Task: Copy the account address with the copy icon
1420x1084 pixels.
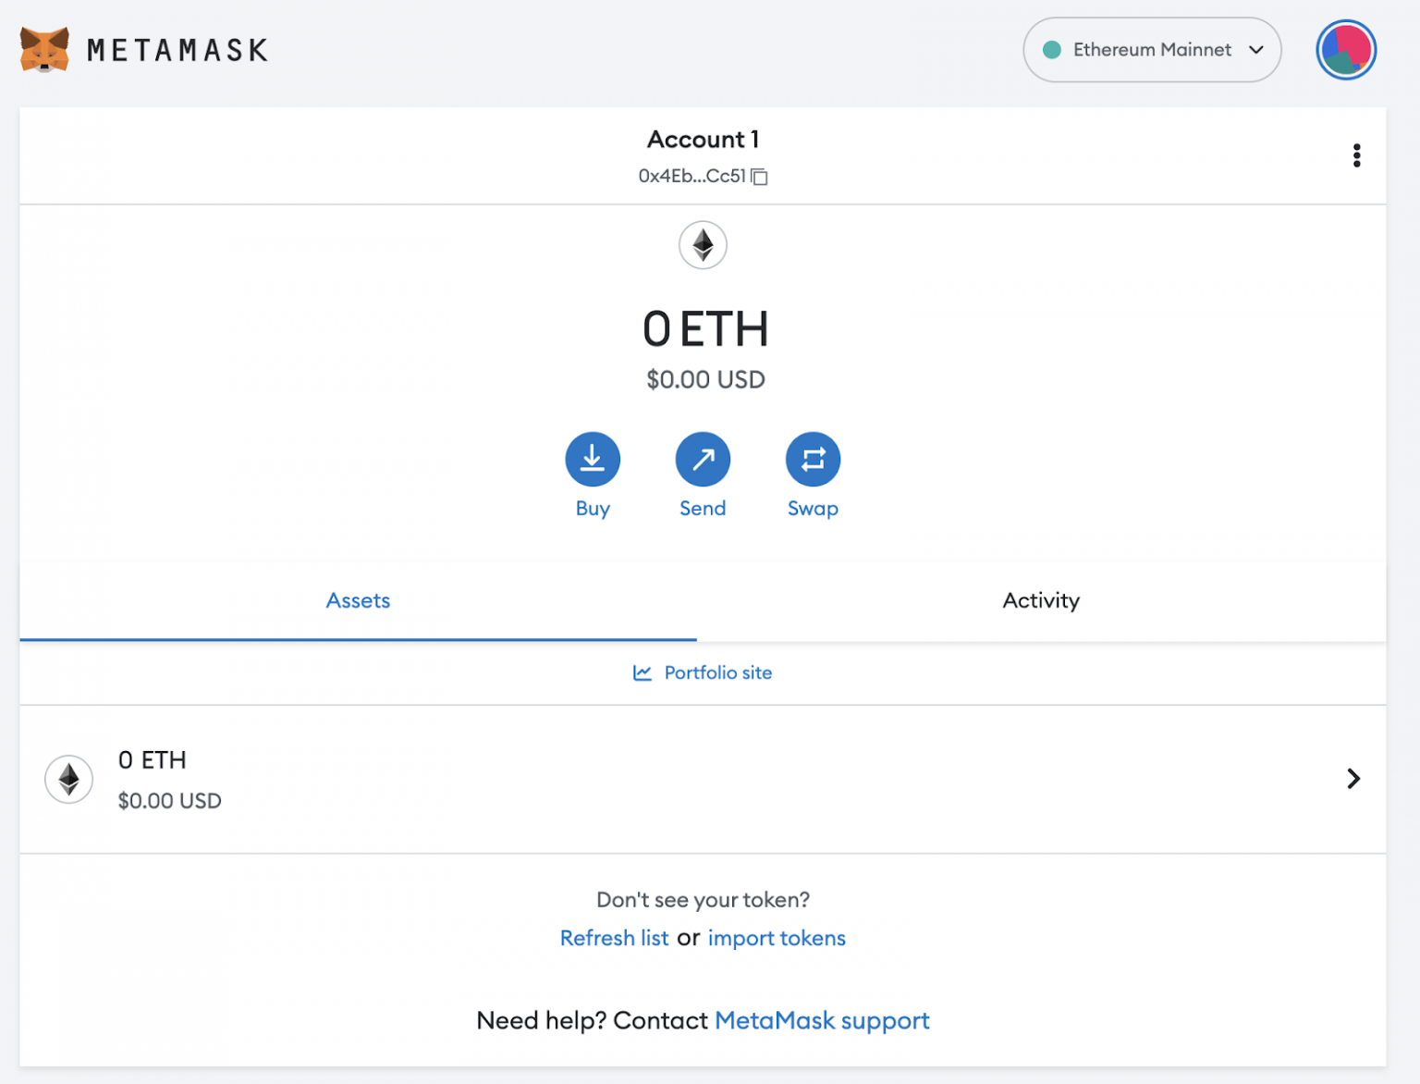Action: pyautogui.click(x=760, y=177)
